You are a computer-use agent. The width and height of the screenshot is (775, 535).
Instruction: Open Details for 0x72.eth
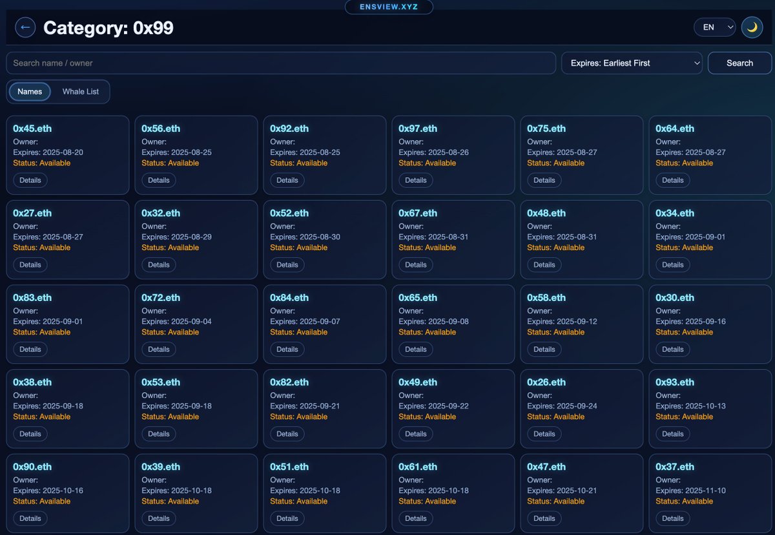[159, 350]
